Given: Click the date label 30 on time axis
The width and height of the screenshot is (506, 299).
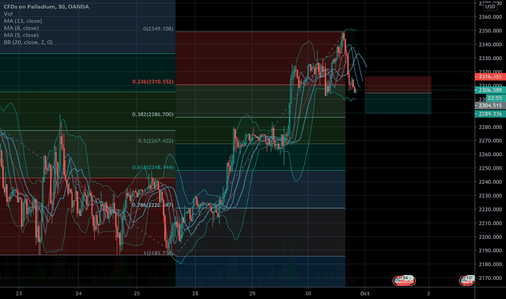Looking at the screenshot, I should pyautogui.click(x=308, y=294).
